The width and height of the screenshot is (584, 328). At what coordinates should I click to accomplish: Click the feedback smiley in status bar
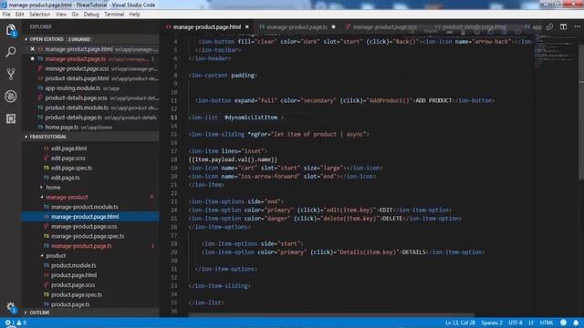[563, 323]
